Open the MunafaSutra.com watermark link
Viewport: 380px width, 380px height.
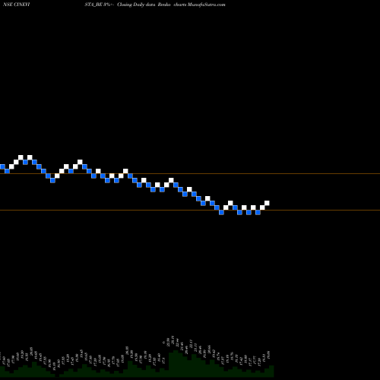207,5
